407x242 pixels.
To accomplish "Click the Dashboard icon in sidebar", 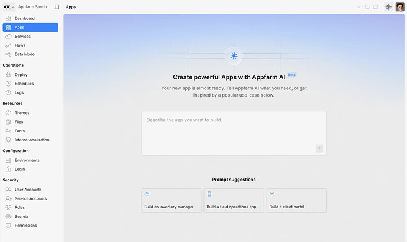I will tap(8, 18).
